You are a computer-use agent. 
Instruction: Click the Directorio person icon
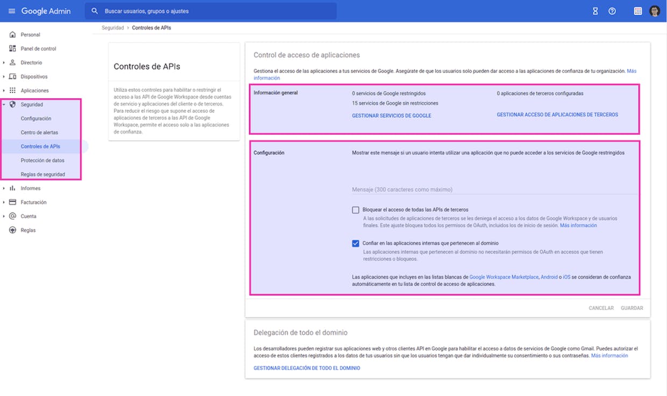pos(12,62)
